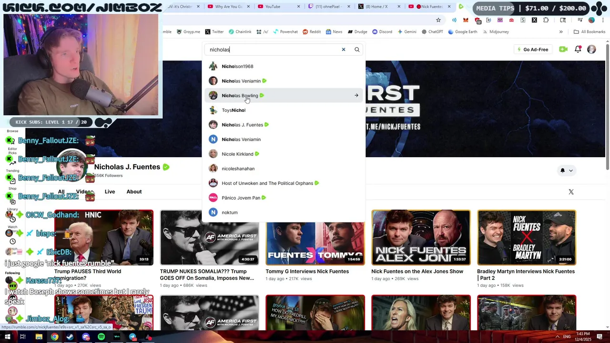
Task: Select nicoleshanahan search suggestion
Action: [284, 169]
